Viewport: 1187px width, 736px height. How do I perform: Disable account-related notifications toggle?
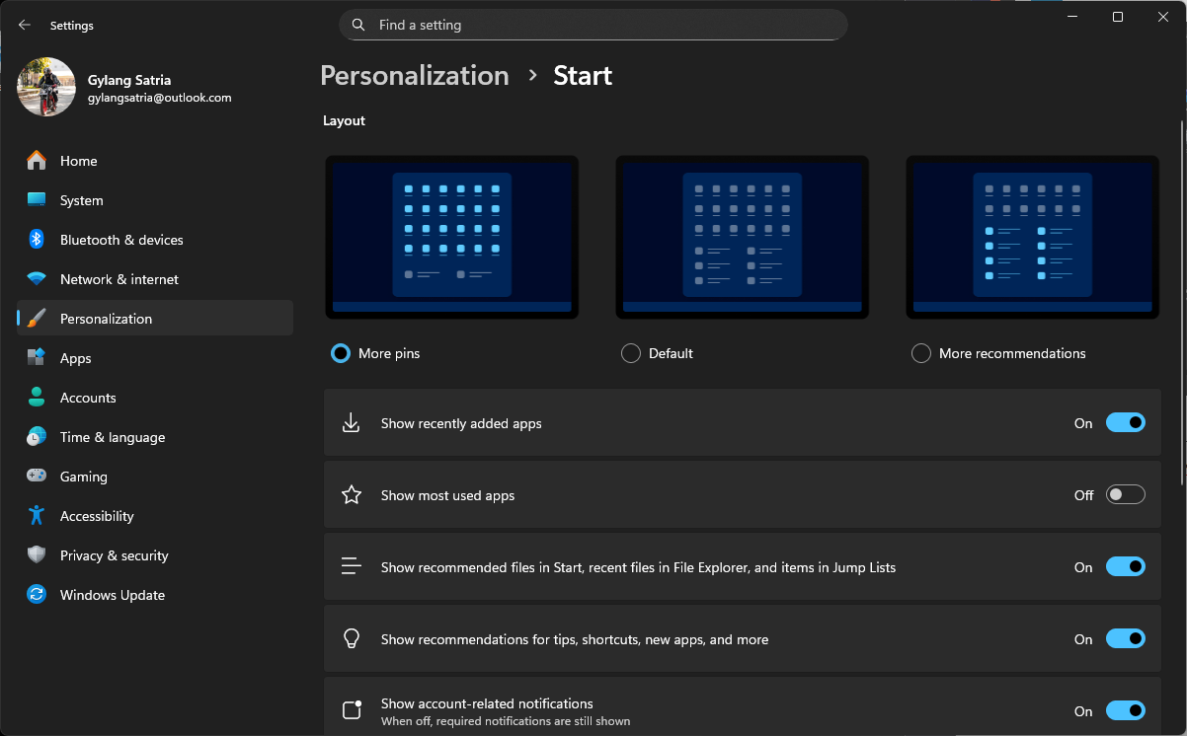click(1125, 711)
